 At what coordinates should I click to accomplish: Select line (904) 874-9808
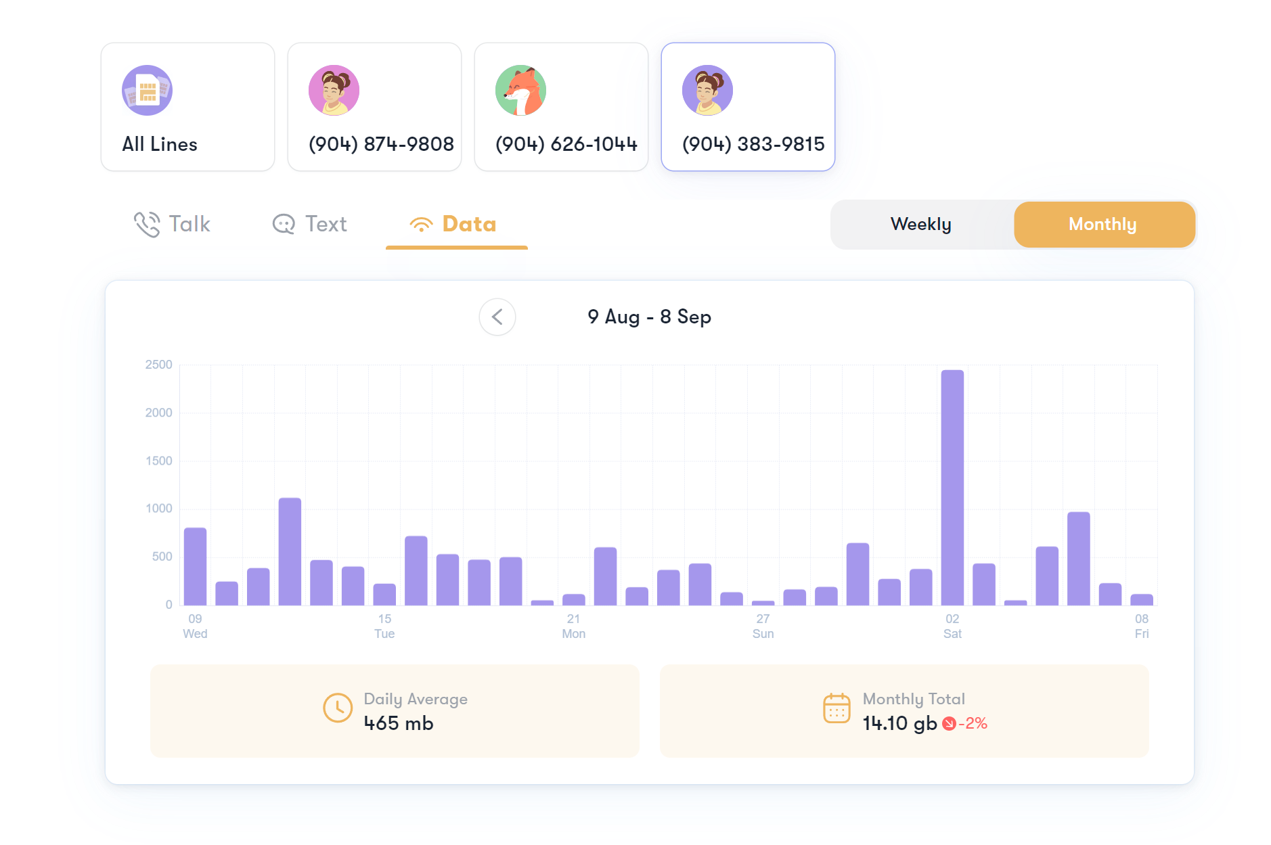pos(374,107)
